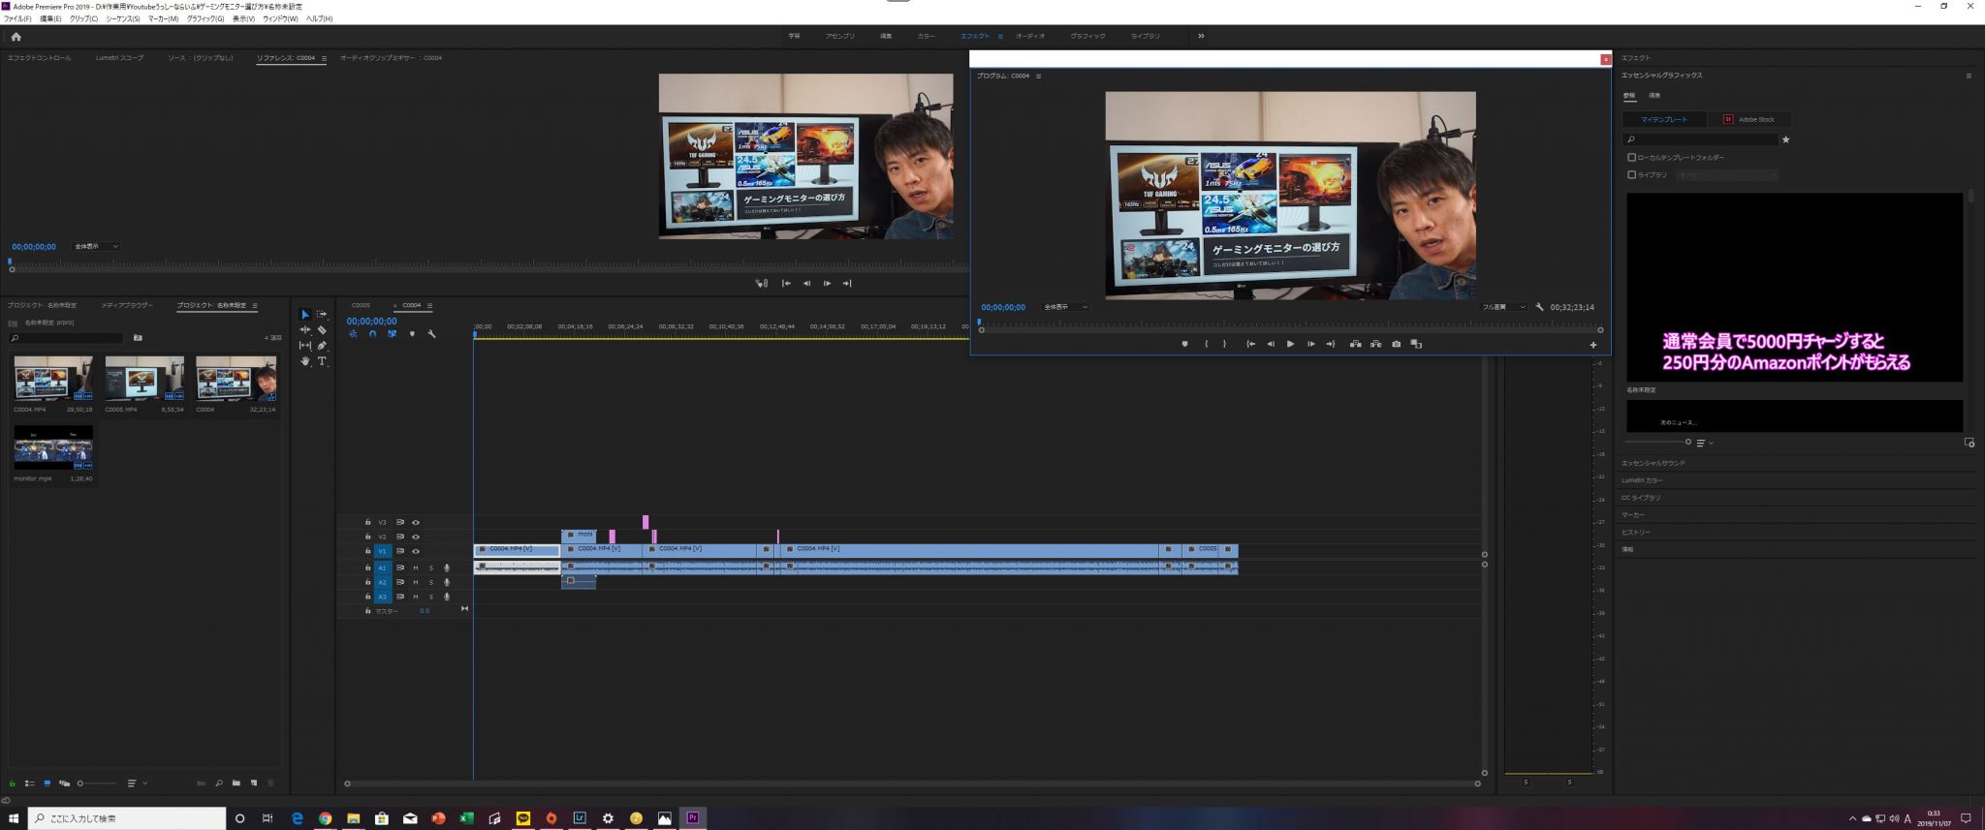Toggle V3 track visibility eye
Viewport: 1985px width, 830px height.
click(x=416, y=522)
